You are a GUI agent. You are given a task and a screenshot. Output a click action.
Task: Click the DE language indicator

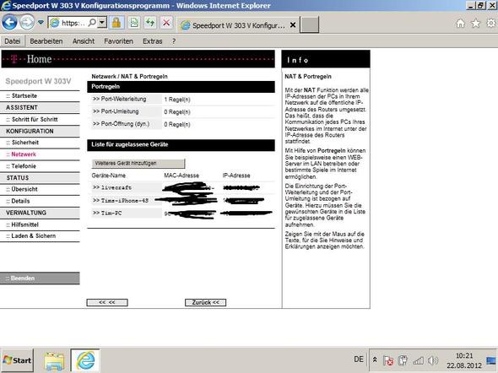(x=359, y=359)
